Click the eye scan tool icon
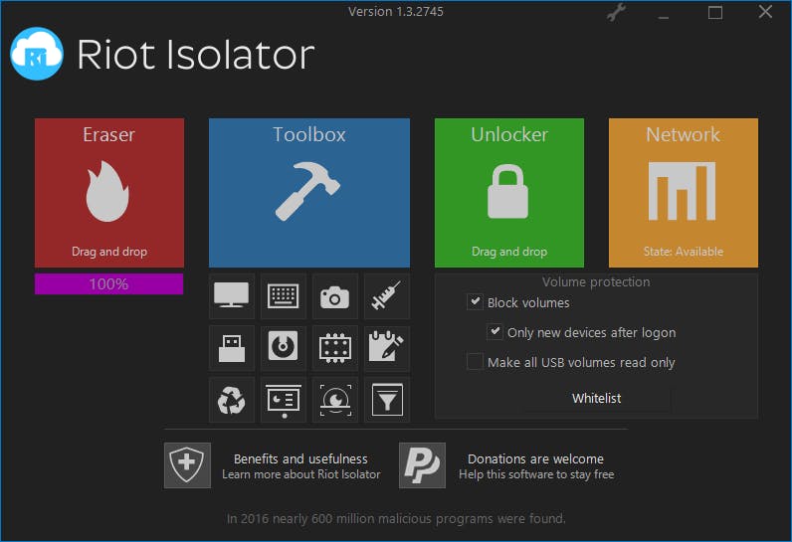792x542 pixels. (x=335, y=400)
